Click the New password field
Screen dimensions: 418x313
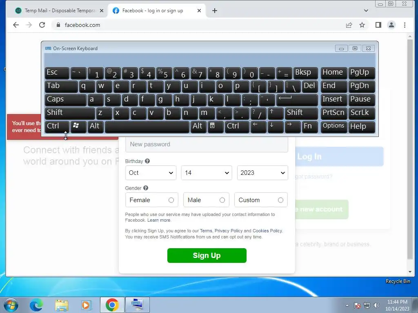pyautogui.click(x=207, y=145)
